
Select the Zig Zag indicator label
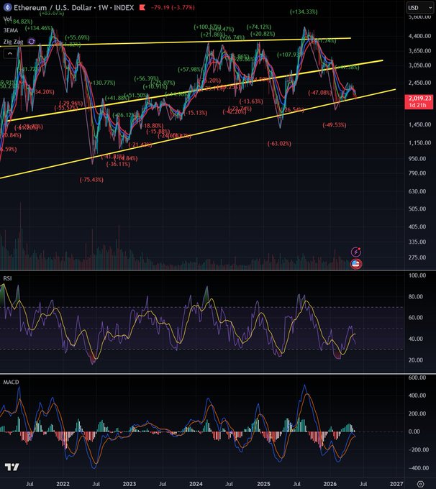13,42
